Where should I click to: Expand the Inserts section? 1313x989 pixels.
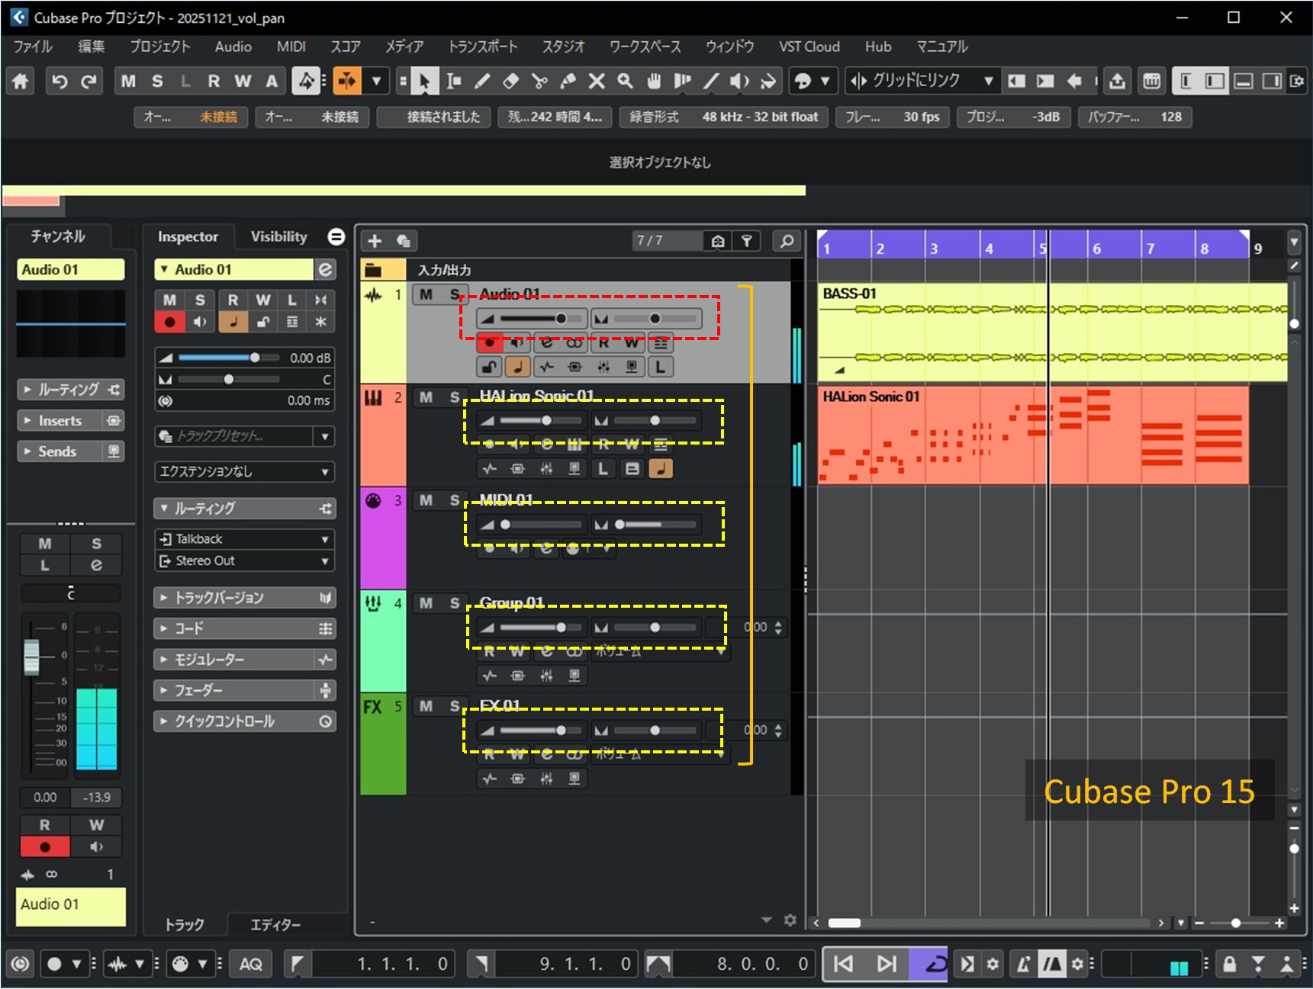(60, 420)
